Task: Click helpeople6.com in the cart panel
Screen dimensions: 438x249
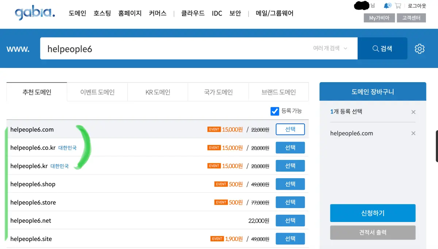Action: click(x=351, y=133)
